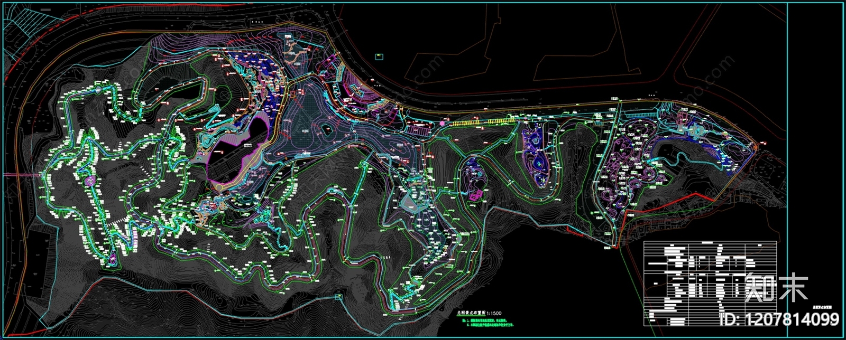Click the 知末 watermark logo
846x340 pixels.
click(776, 287)
